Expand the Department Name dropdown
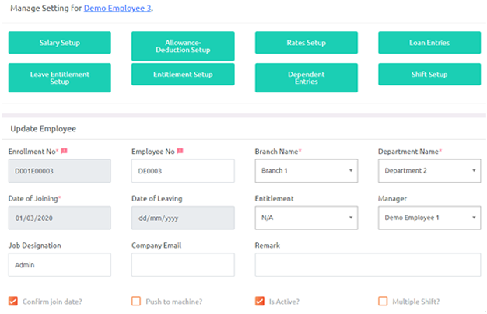Screen dimensions: 487x314 [x=429, y=171]
